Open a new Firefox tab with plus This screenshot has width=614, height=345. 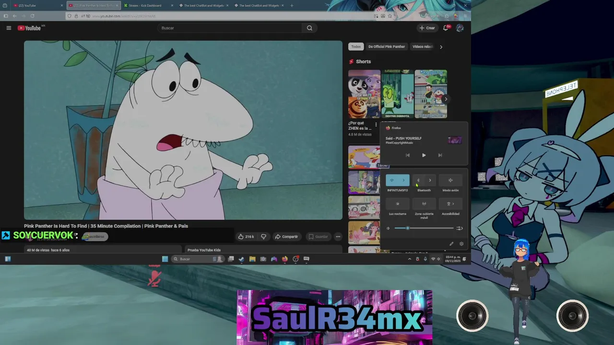click(x=292, y=5)
